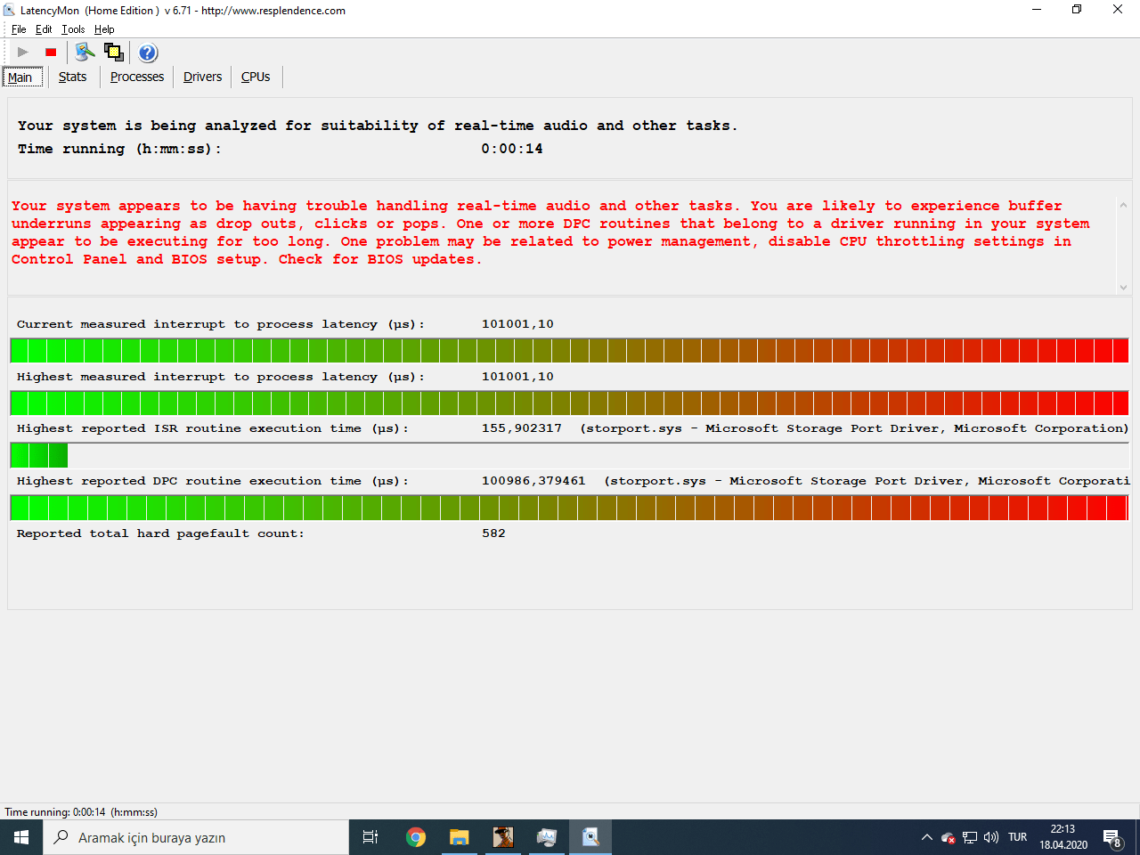Click the storport.sys driver name in ISR row

634,428
